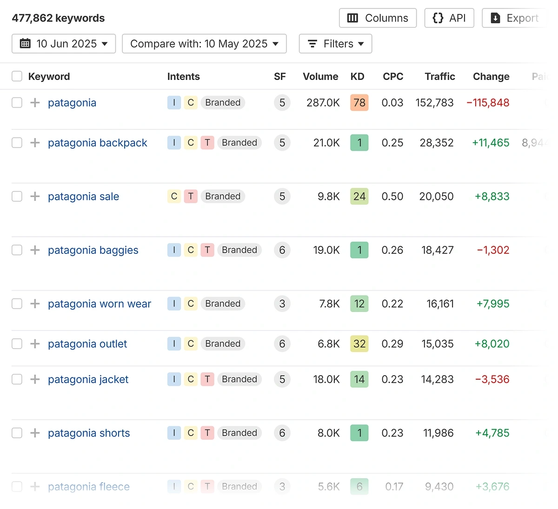Click the API button
558x509 pixels.
[x=449, y=18]
